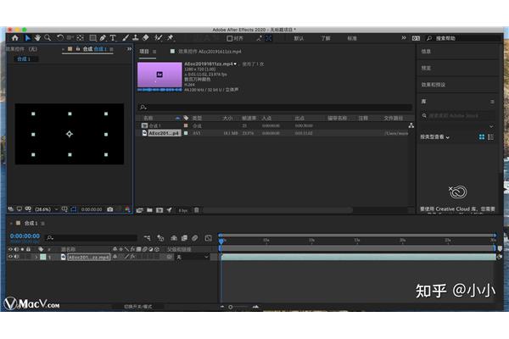The image size is (509, 339).
Task: Select the Roto Brush tool
Action: (159, 38)
